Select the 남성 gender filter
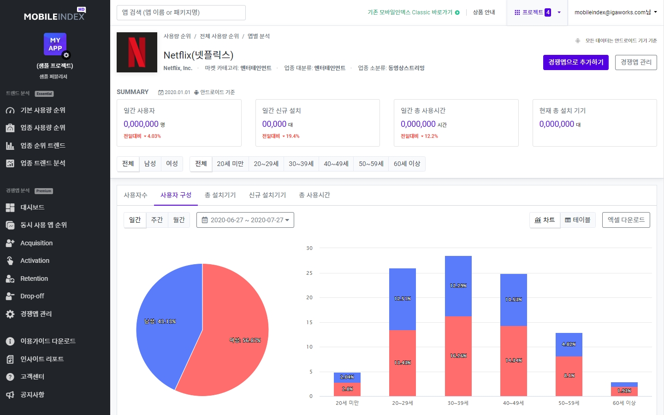Image resolution: width=664 pixels, height=415 pixels. (150, 164)
